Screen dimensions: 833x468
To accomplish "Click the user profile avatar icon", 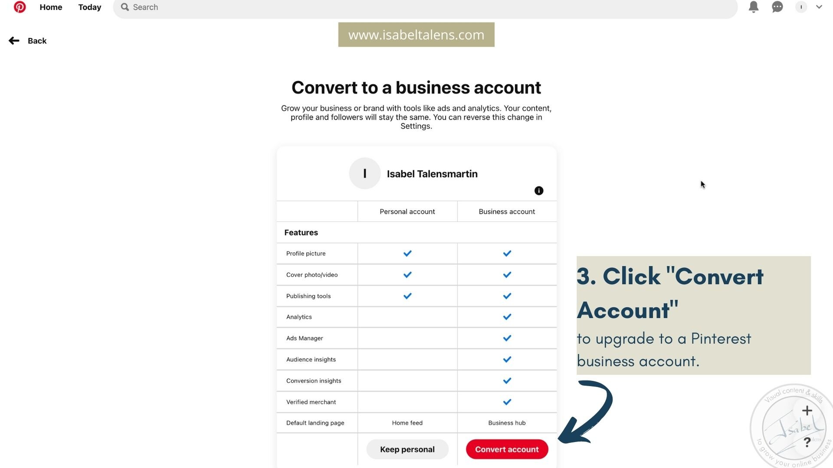I will [x=801, y=7].
